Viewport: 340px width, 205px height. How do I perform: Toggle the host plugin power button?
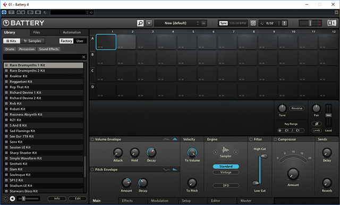click(x=4, y=12)
